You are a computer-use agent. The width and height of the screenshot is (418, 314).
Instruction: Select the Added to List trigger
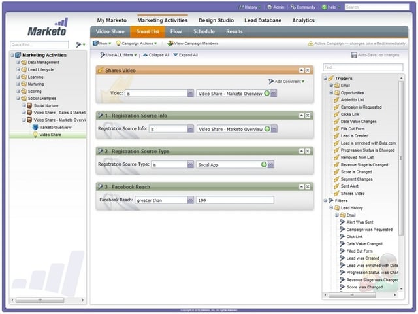352,100
